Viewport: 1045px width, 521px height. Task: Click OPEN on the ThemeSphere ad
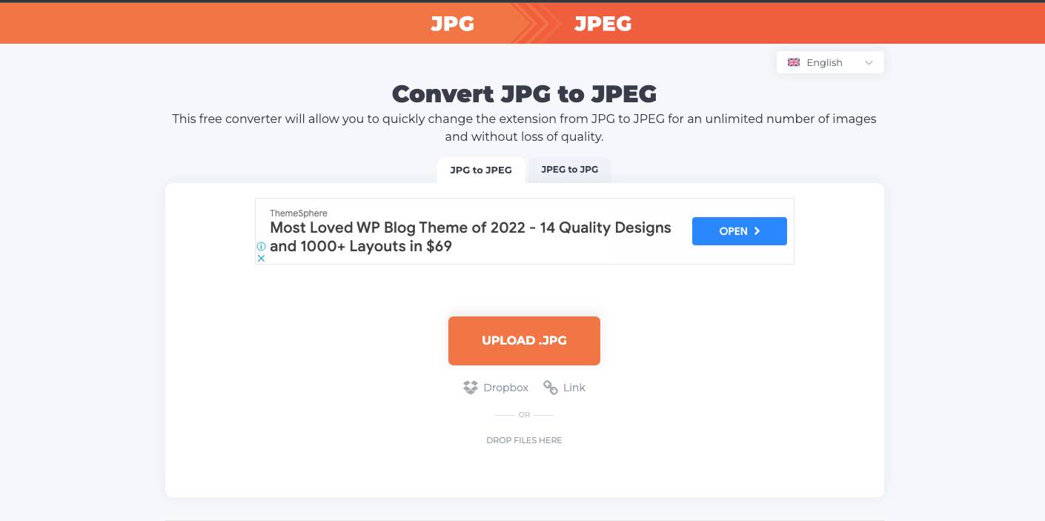[x=739, y=230]
